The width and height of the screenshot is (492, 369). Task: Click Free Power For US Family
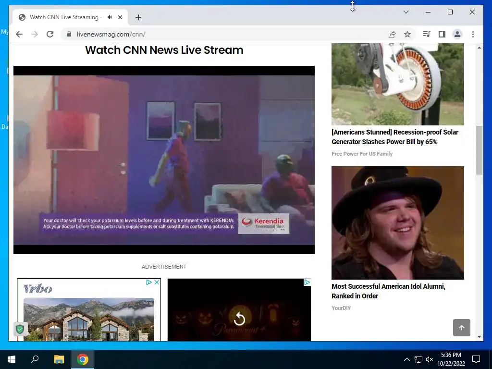pos(362,154)
